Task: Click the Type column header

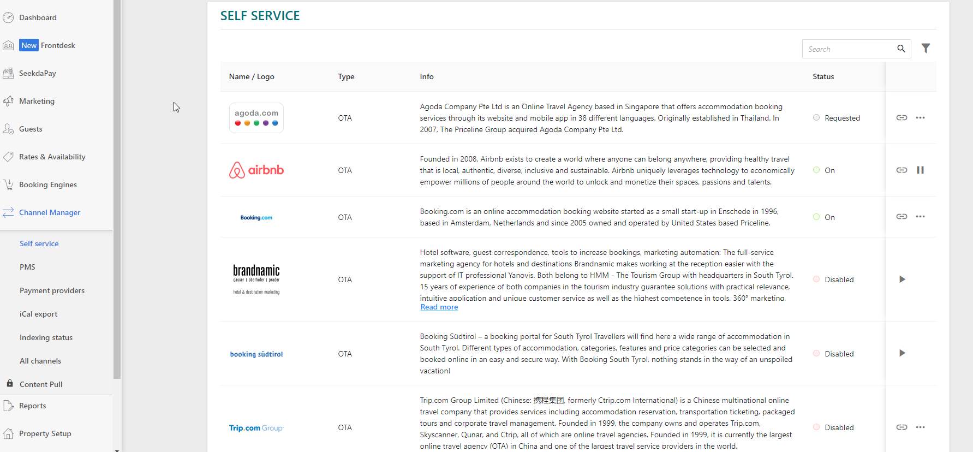Action: (x=346, y=76)
